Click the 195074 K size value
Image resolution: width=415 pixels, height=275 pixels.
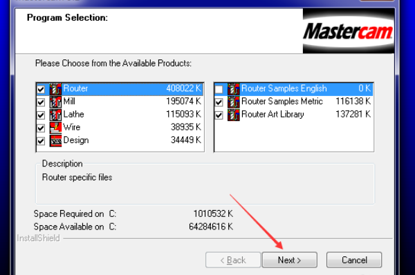click(184, 102)
